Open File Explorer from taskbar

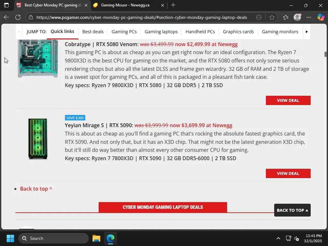point(96,238)
